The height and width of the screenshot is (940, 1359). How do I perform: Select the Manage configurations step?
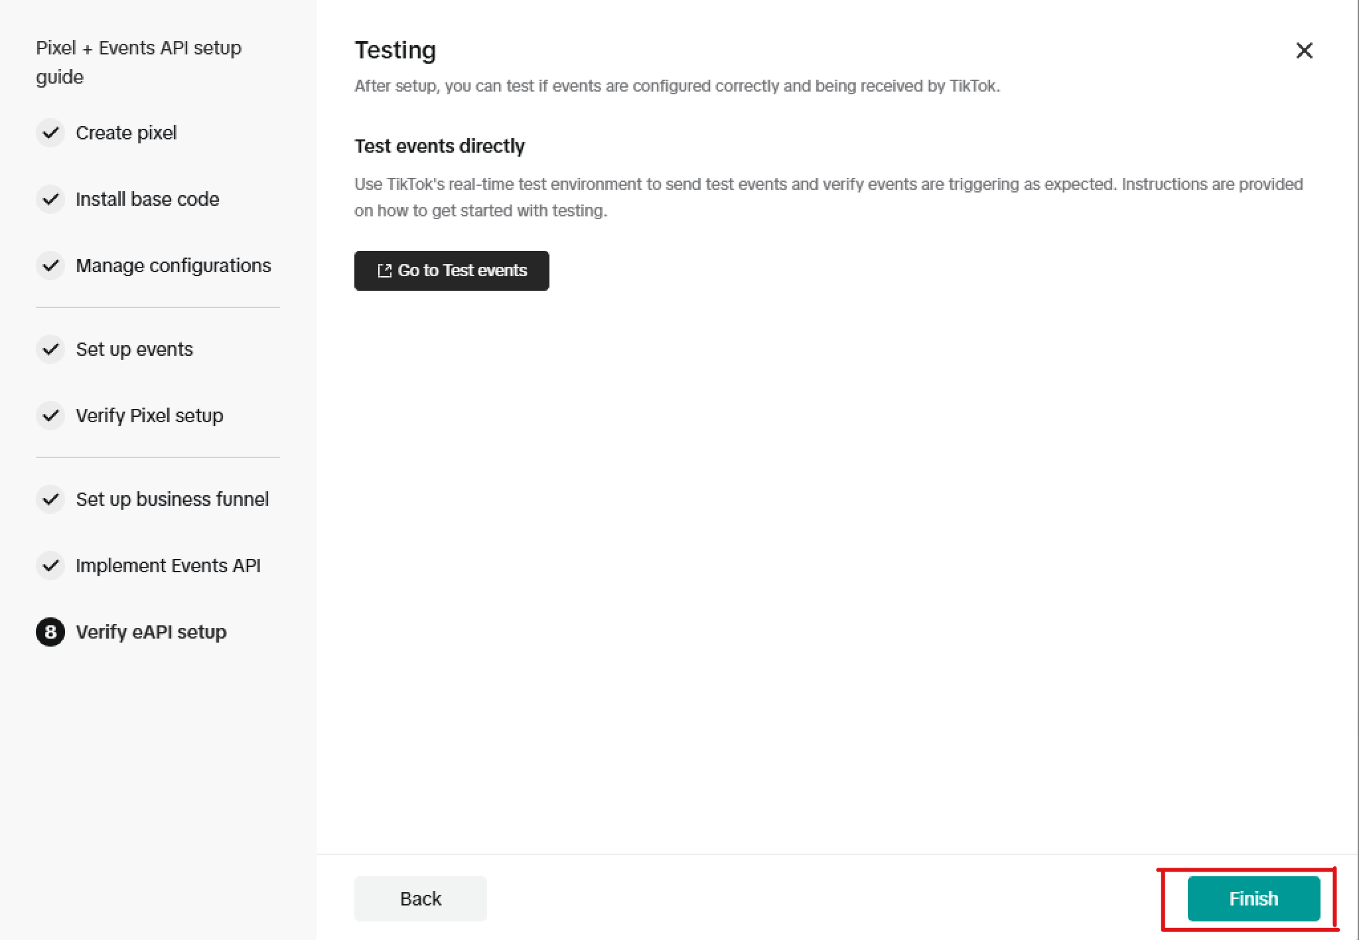tap(173, 266)
